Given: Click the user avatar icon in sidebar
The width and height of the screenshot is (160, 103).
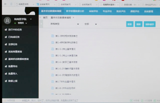Looking at the screenshot, I should coord(7,20).
